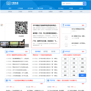Open headline 高考前一个月 article
Screen dimensions: 91x91
(x=45, y=33)
